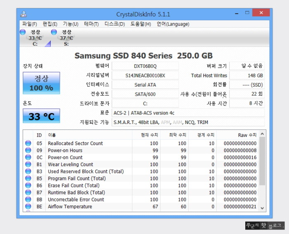289x234 pixels.
Task: Minimize the CrystalDiskInfo window
Action: click(x=237, y=14)
